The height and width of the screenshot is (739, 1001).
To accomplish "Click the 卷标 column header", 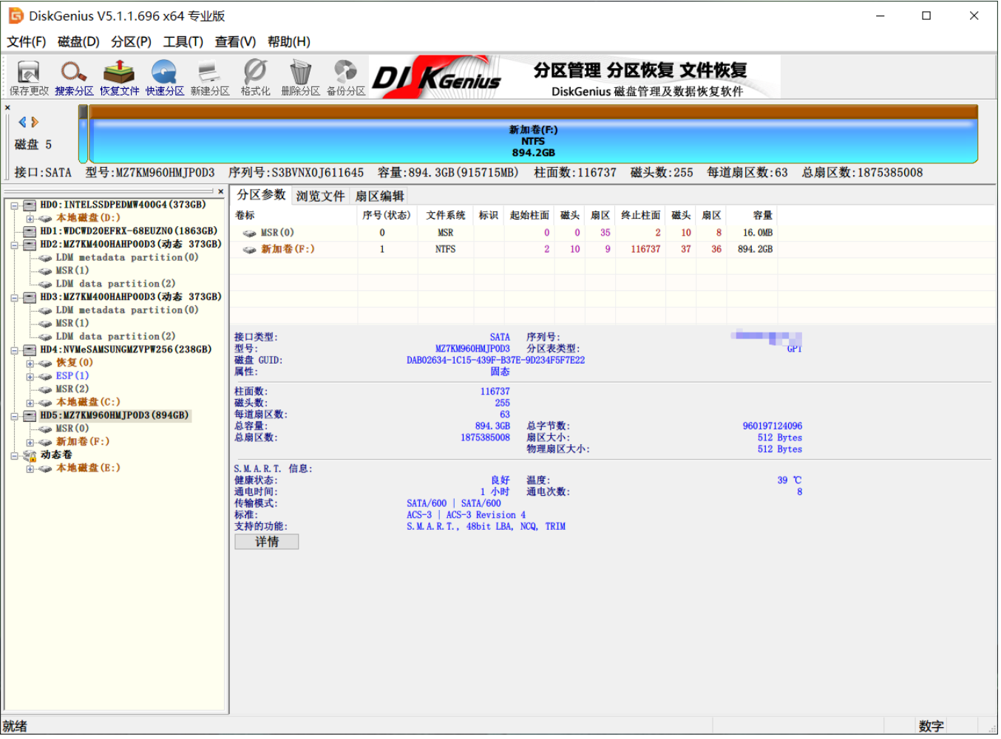I will [293, 216].
